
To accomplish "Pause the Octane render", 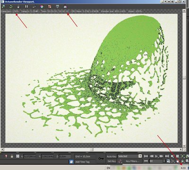I will (26, 7).
